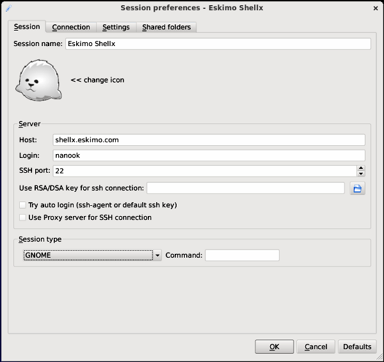
Task: Open the Settings tab
Action: pos(116,27)
